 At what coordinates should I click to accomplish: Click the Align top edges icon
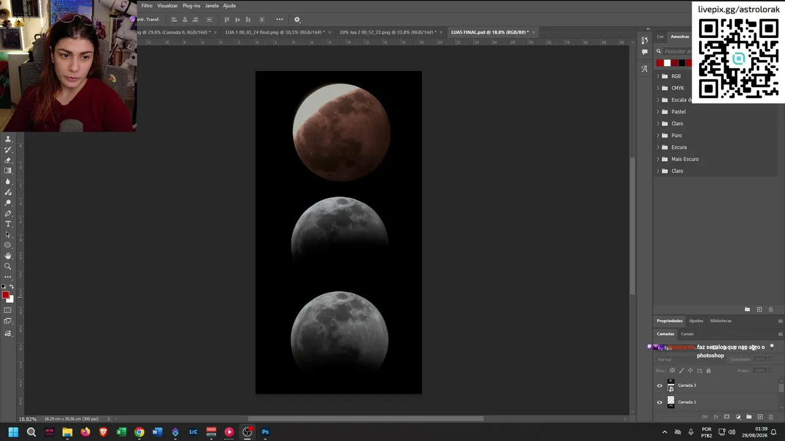[226, 20]
